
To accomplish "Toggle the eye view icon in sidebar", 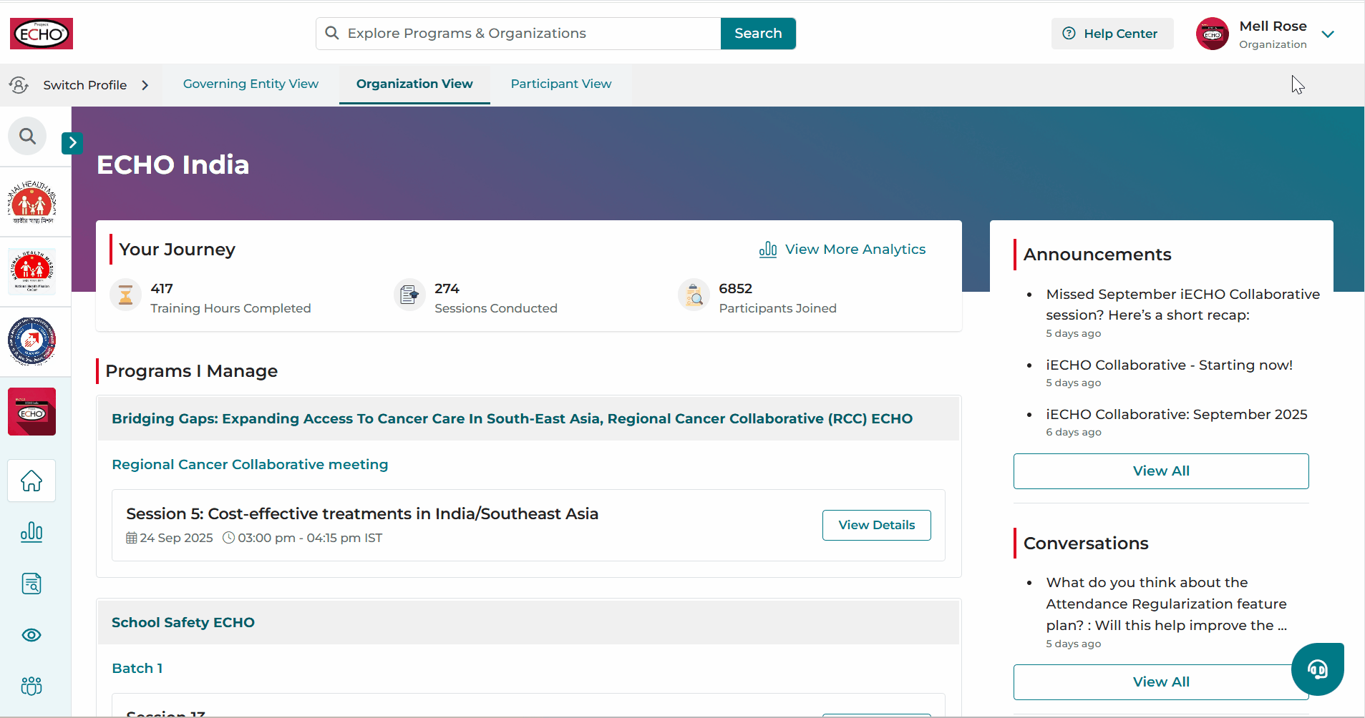I will [x=31, y=635].
